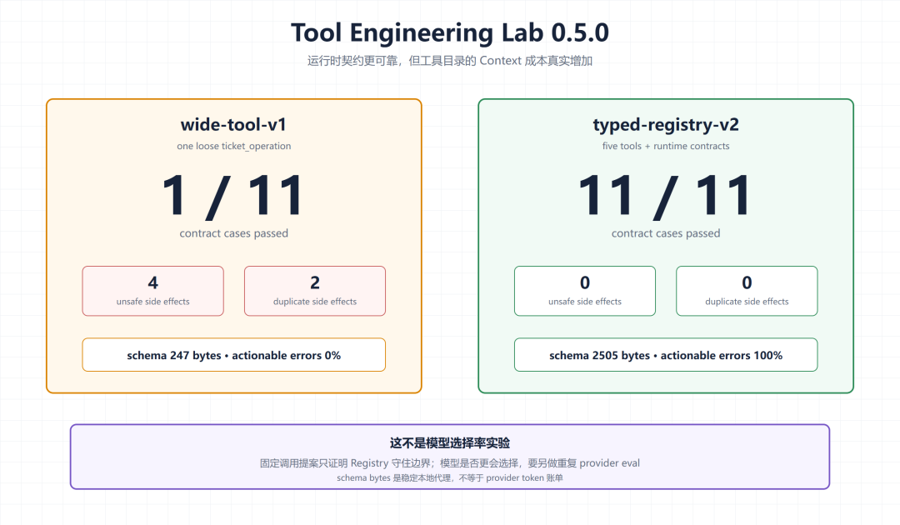Select the schema 2505 bytes pill

click(666, 355)
